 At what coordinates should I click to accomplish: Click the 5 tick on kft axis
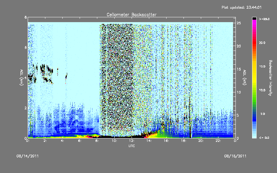point(238,115)
